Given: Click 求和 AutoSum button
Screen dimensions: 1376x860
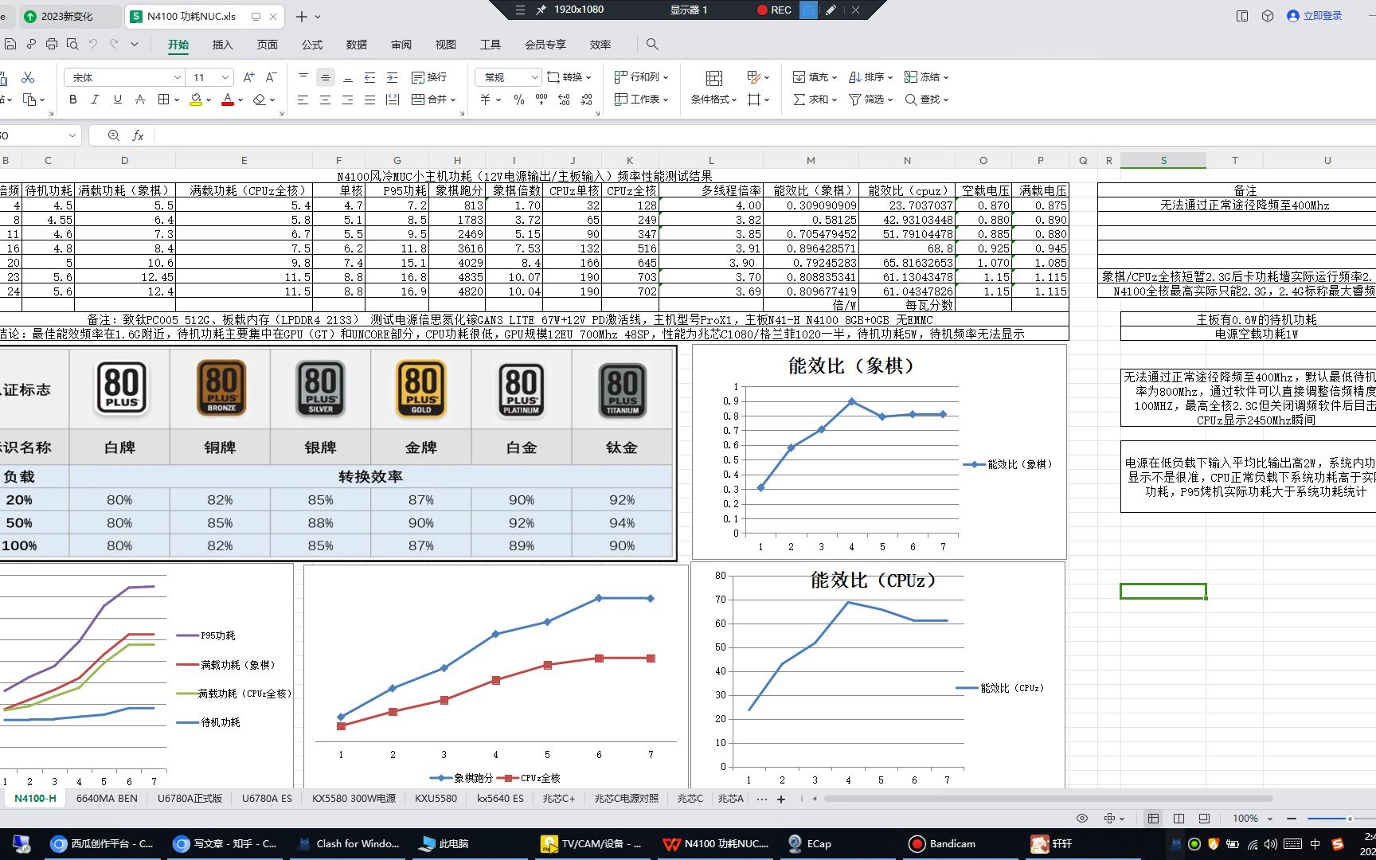Looking at the screenshot, I should 815,100.
